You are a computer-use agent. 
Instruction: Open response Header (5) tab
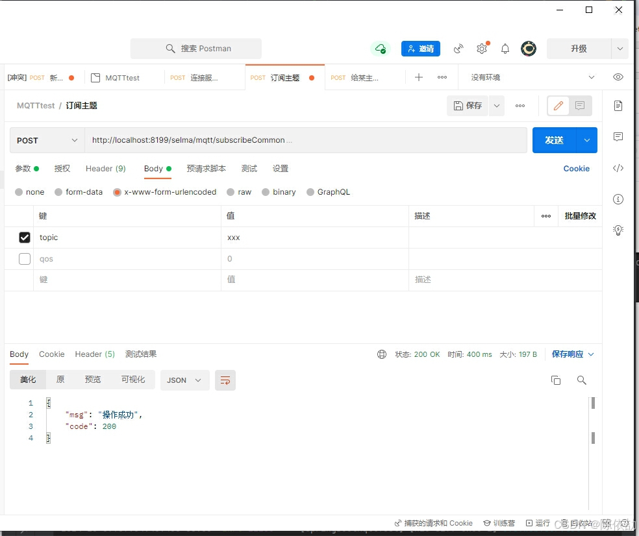click(x=95, y=354)
